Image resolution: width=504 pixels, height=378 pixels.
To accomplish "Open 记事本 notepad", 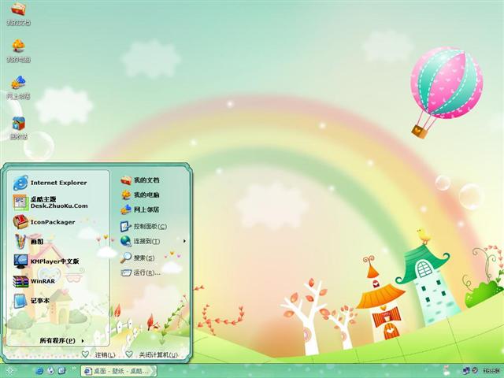I will coord(31,301).
